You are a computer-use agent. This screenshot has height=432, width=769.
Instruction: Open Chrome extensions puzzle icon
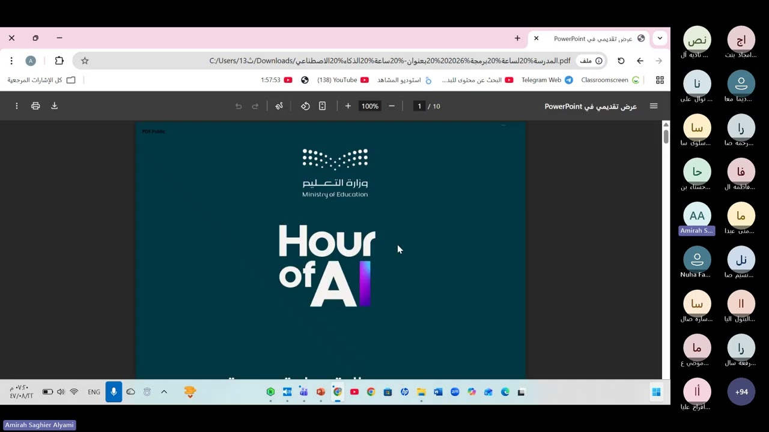(x=59, y=61)
